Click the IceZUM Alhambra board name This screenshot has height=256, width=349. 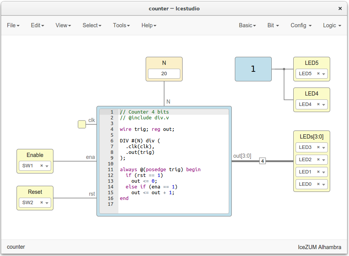point(319,247)
